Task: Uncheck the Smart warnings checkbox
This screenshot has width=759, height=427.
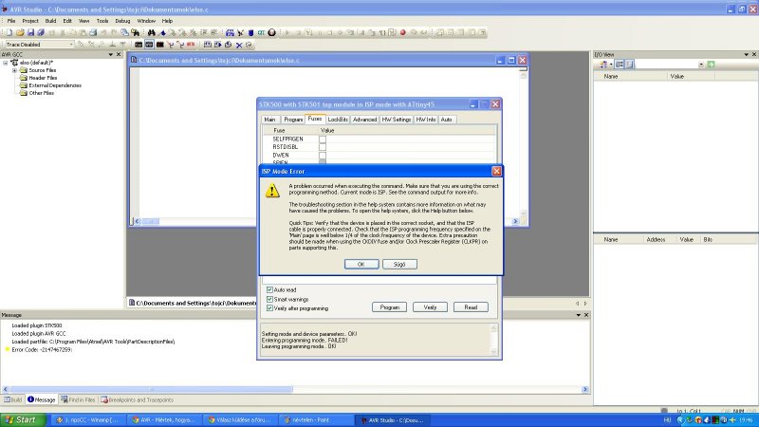Action: pos(269,299)
